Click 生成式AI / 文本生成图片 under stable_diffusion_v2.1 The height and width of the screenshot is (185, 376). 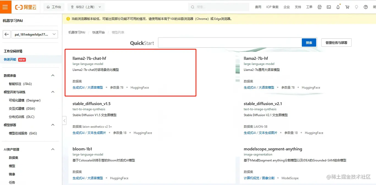[x=260, y=133]
